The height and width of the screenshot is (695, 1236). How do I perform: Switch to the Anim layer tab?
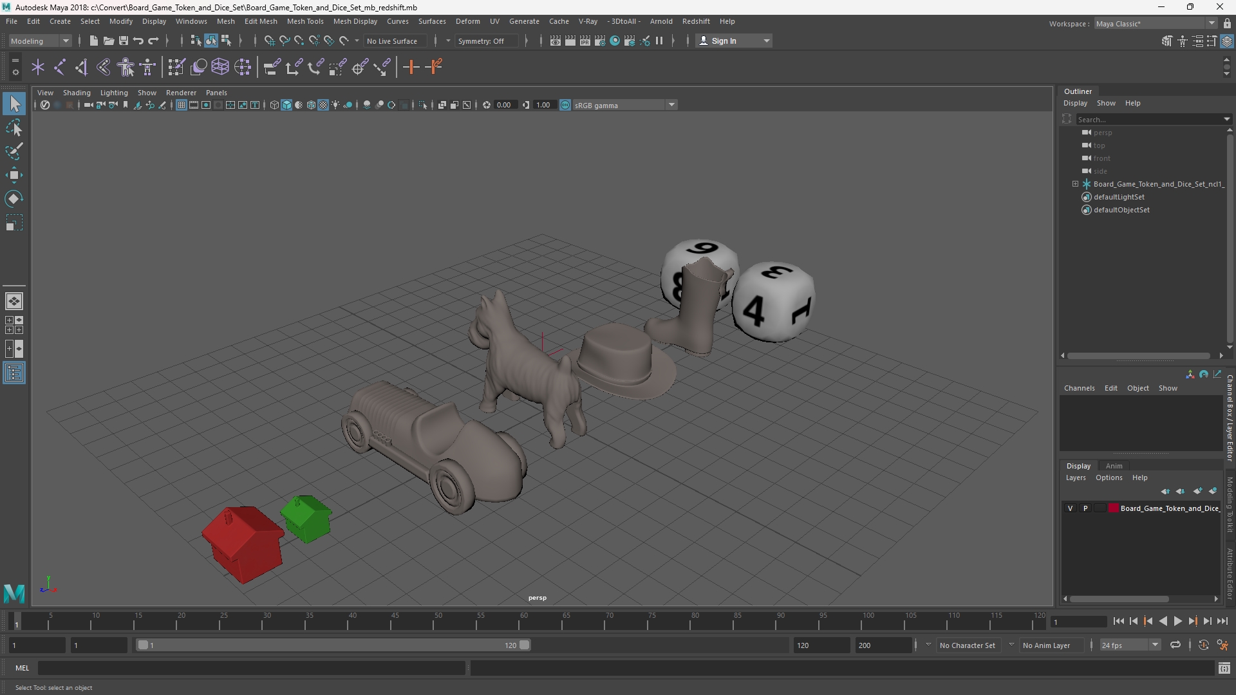click(1114, 466)
